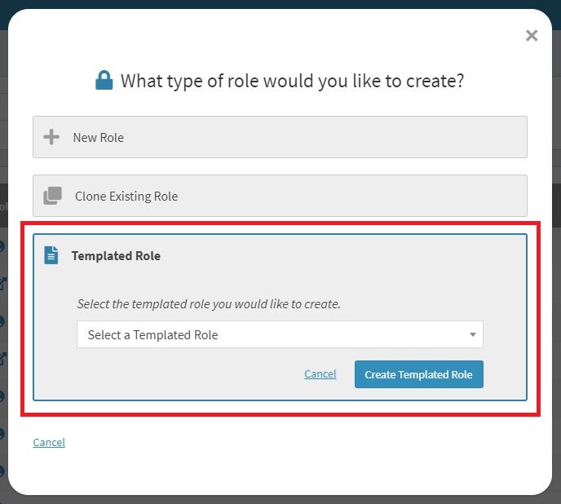Click the stacked-squares clone icon

click(x=52, y=196)
